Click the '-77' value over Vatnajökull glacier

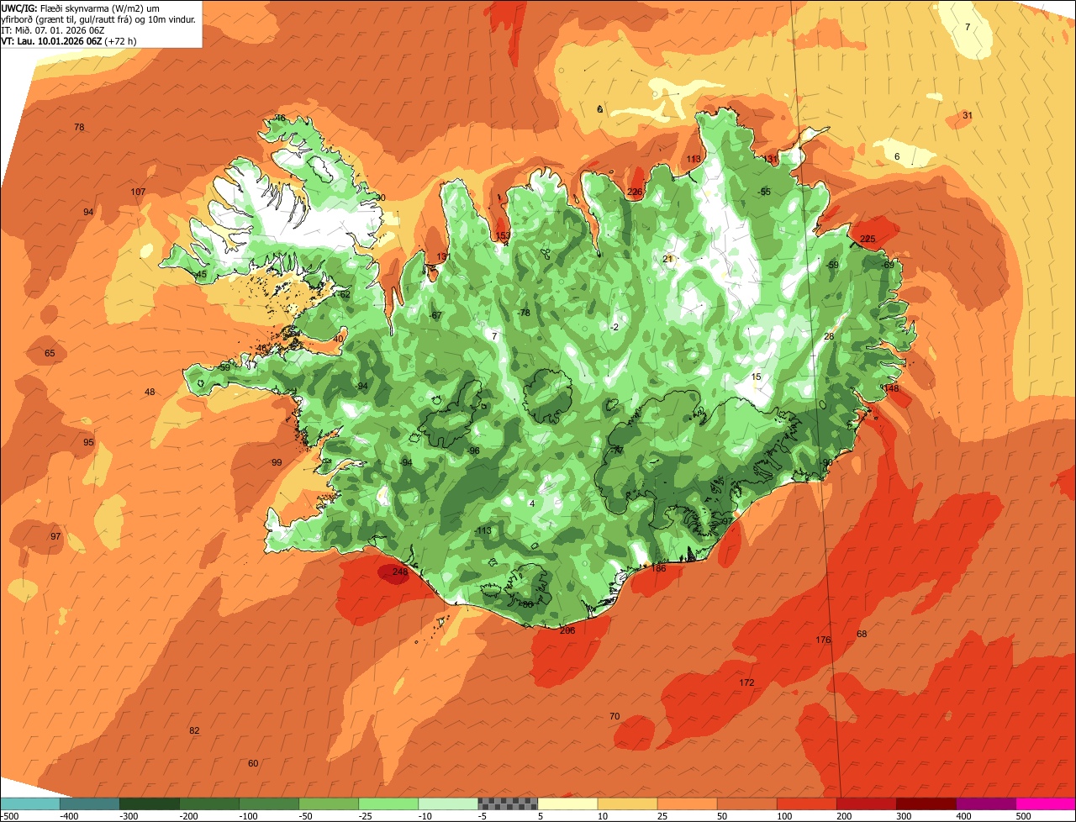[x=616, y=451]
